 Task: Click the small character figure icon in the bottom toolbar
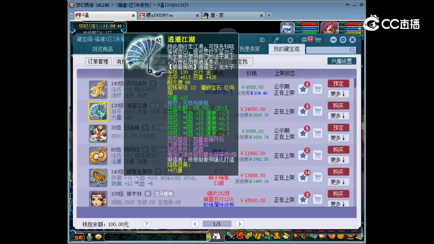point(267,235)
